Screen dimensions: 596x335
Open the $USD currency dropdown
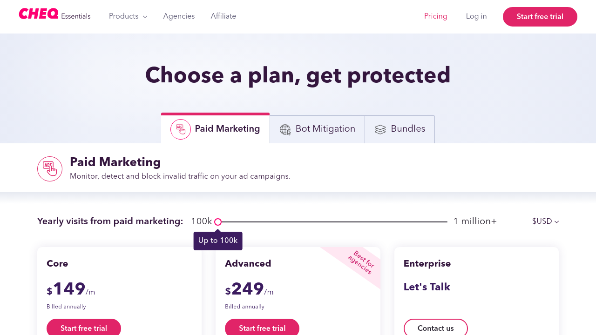[x=545, y=221]
